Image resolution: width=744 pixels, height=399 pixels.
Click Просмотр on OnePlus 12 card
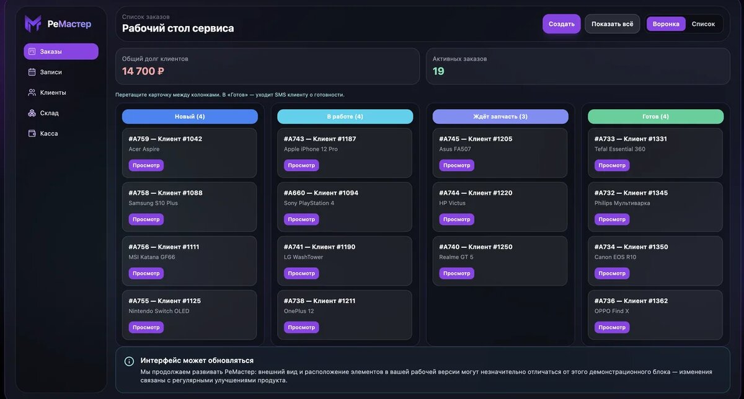301,327
